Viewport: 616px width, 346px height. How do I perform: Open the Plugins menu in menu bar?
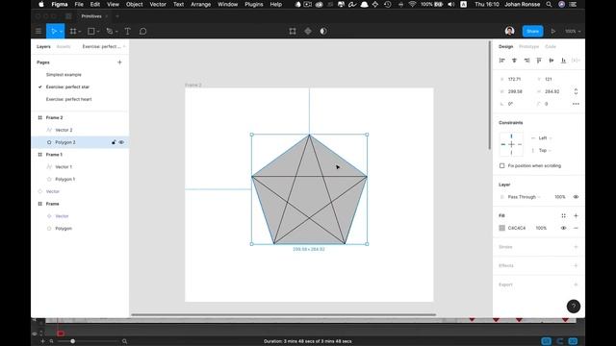254,4
